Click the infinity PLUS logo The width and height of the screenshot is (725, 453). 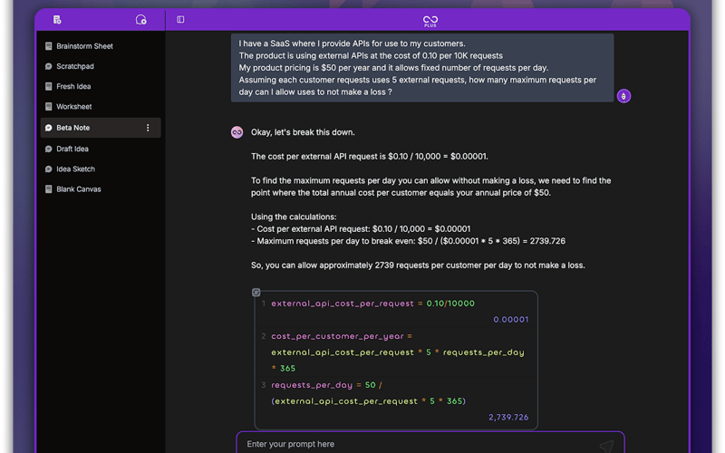(430, 21)
